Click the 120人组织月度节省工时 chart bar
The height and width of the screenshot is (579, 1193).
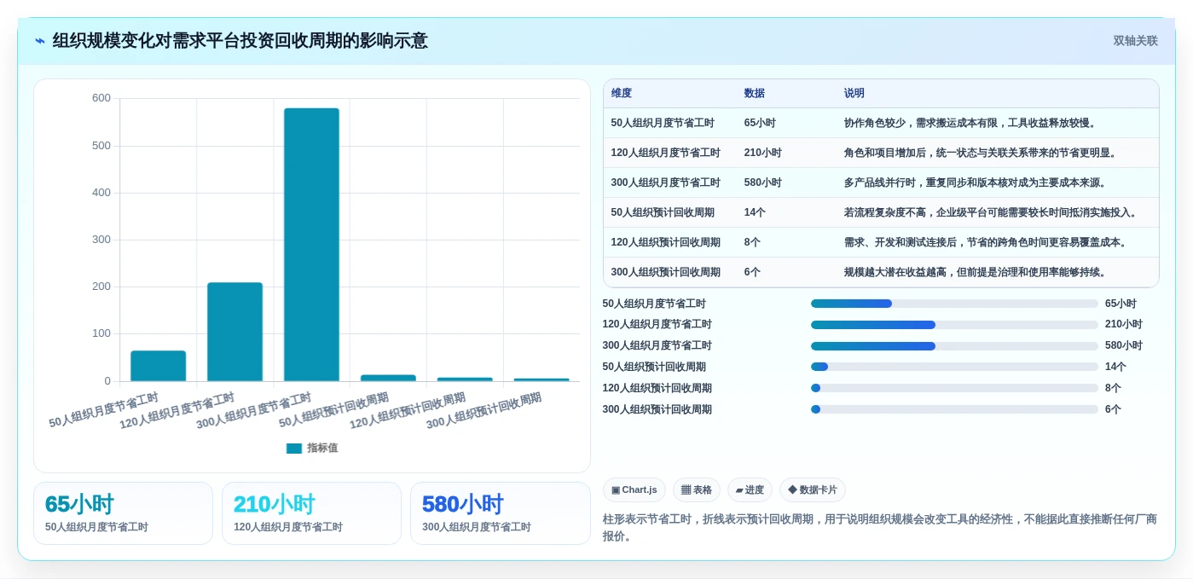tap(235, 332)
